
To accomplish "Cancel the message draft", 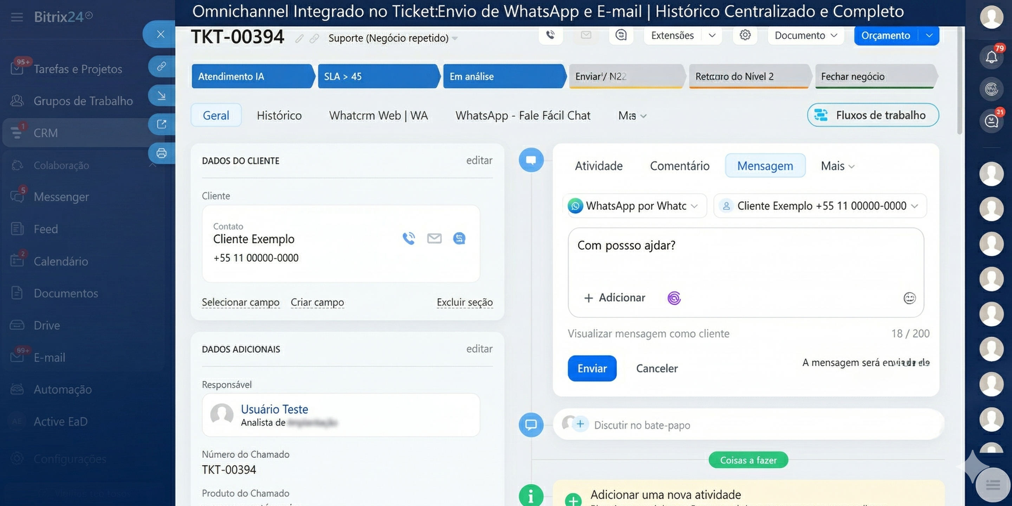I will pyautogui.click(x=656, y=369).
